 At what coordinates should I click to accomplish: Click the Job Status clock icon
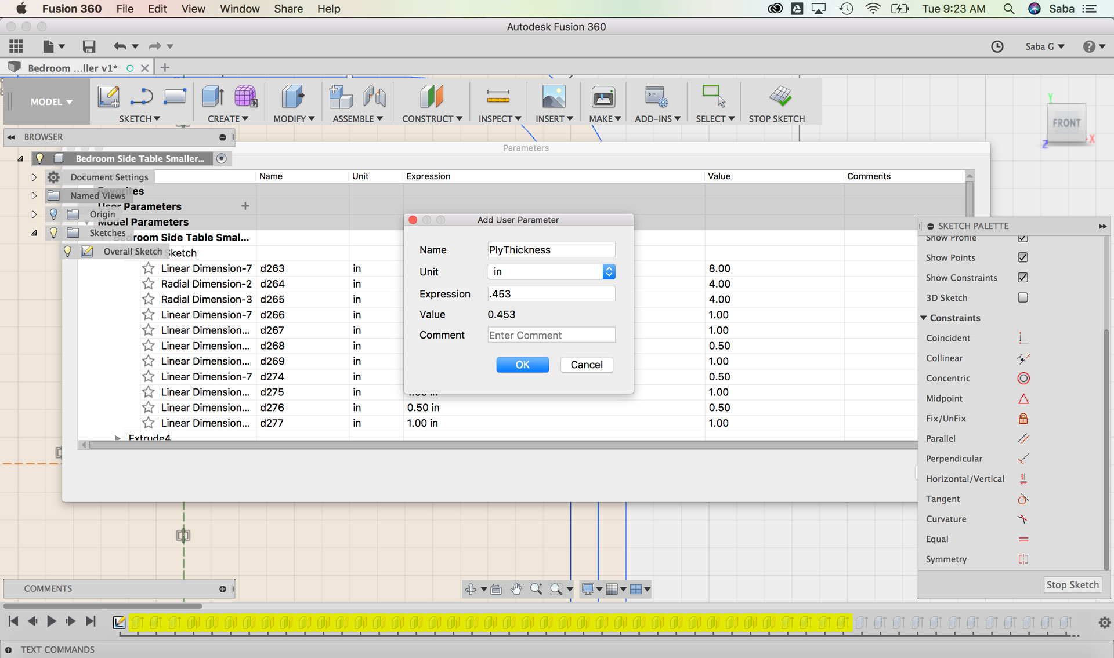[997, 46]
